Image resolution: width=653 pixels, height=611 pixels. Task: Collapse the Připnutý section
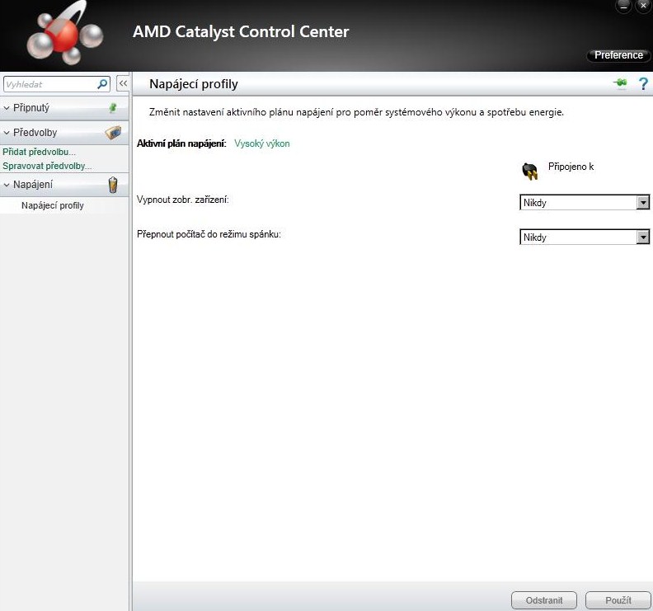(7, 108)
